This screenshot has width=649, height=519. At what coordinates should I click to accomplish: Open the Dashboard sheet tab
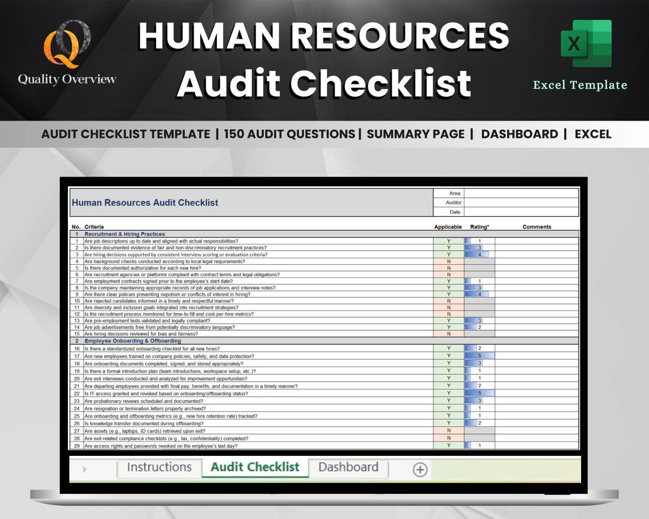pyautogui.click(x=348, y=467)
